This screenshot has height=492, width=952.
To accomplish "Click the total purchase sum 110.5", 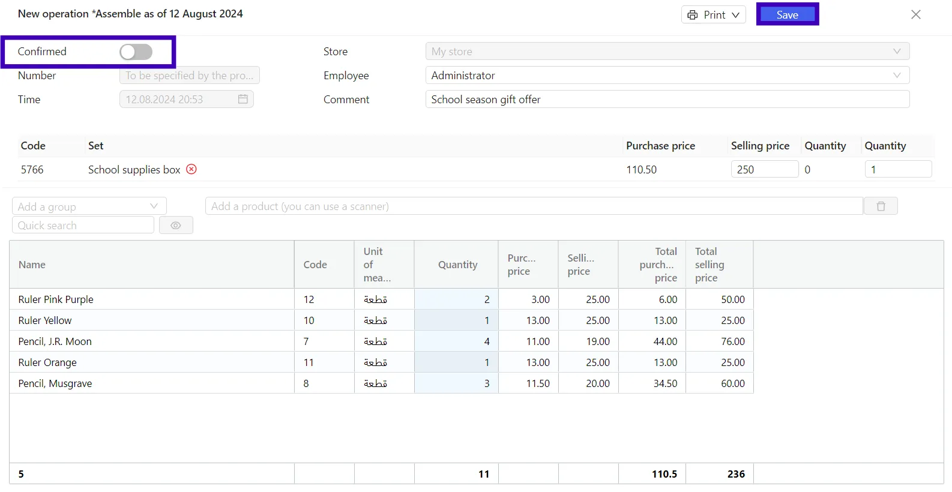I will pyautogui.click(x=664, y=474).
